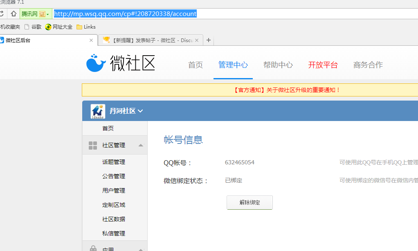Open 商务合作 in top navigation

click(x=368, y=65)
